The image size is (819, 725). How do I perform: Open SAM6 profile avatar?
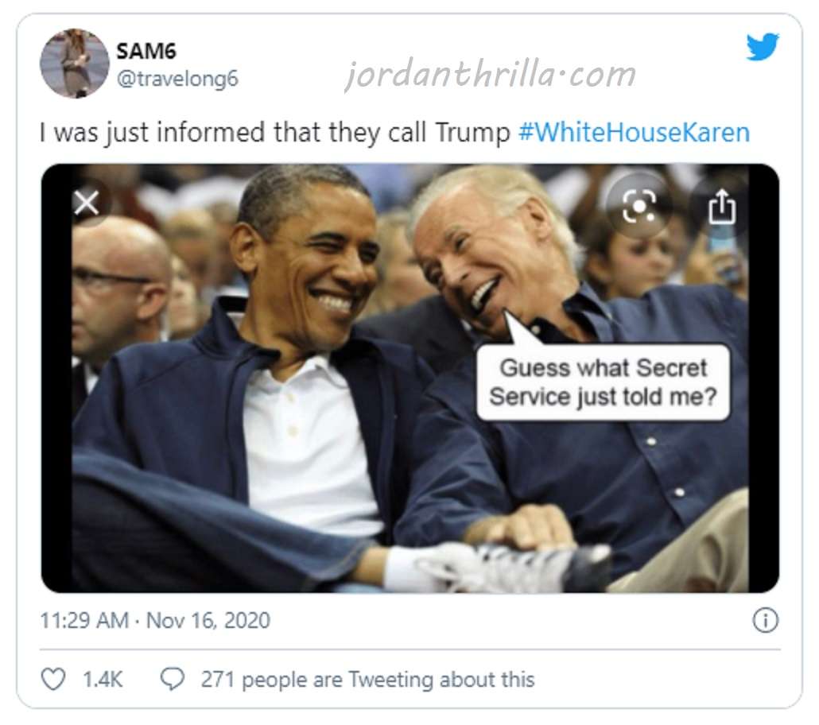click(74, 64)
